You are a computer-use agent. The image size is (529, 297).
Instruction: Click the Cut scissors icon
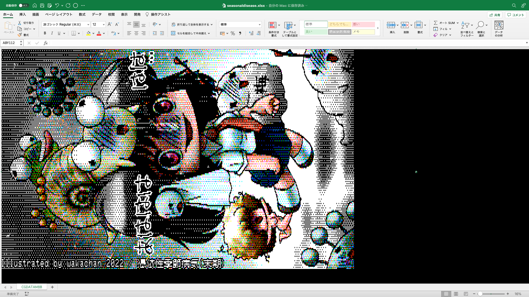coord(20,23)
